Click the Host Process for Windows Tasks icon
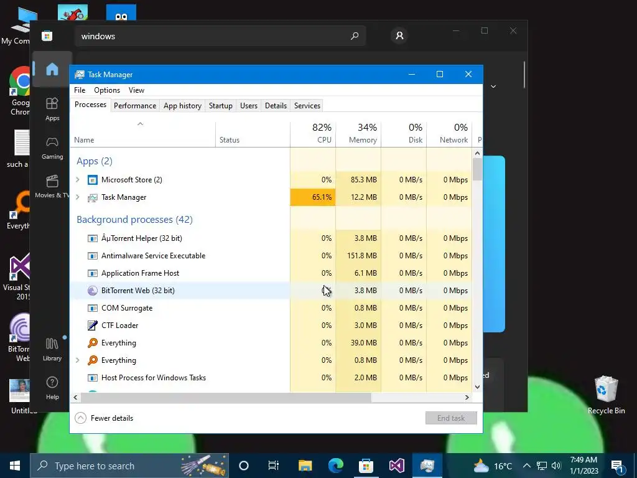This screenshot has height=478, width=637. coord(93,378)
